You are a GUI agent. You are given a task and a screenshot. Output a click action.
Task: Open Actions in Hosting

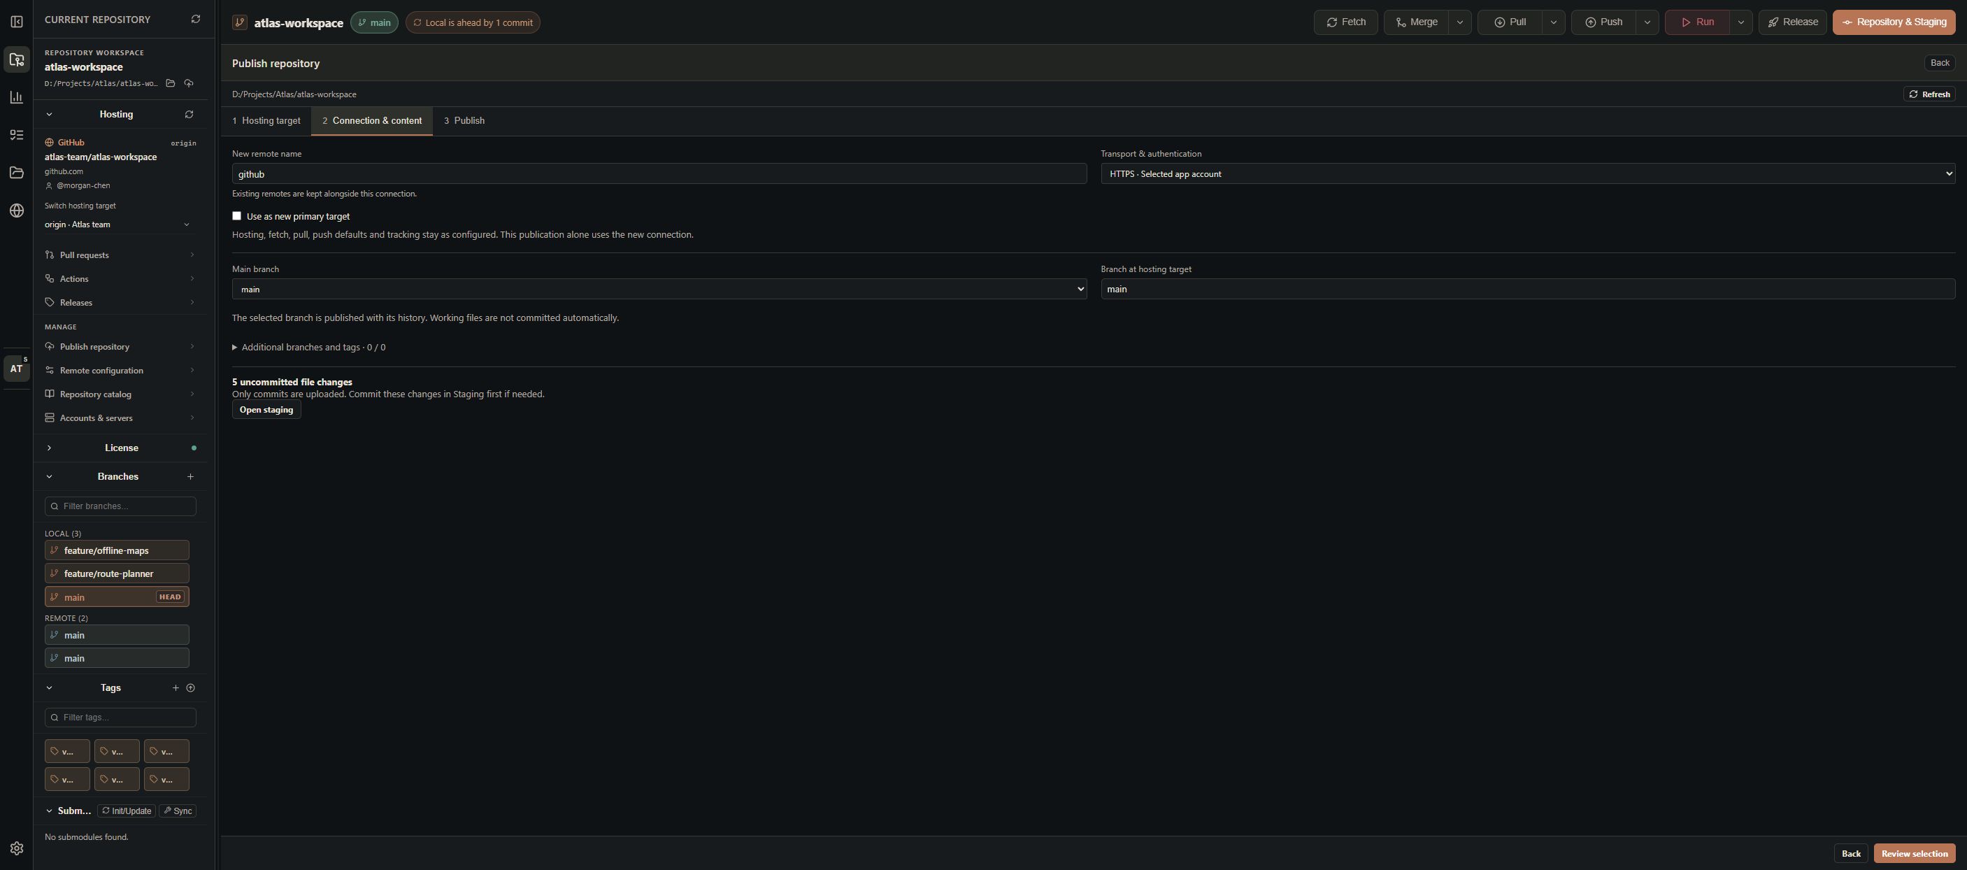120,279
